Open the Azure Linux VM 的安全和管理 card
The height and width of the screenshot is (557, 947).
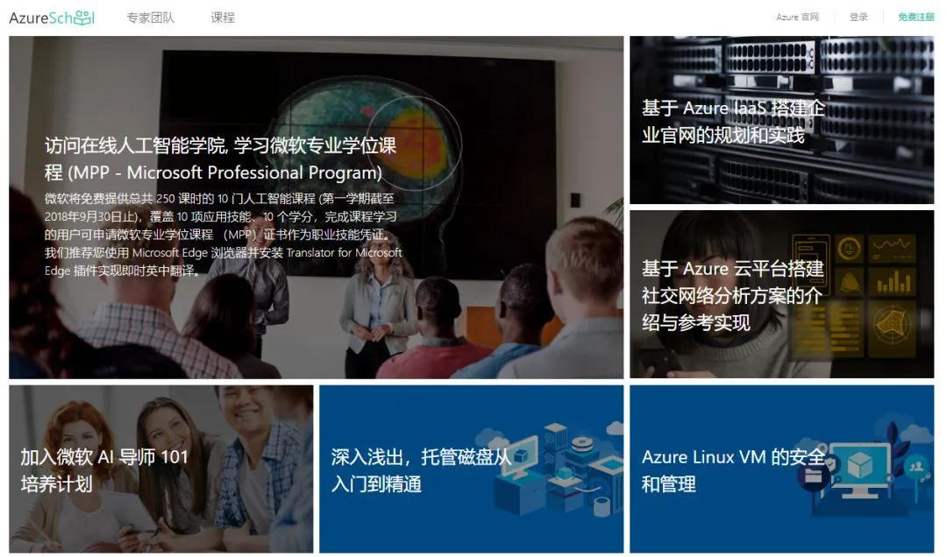point(781,469)
